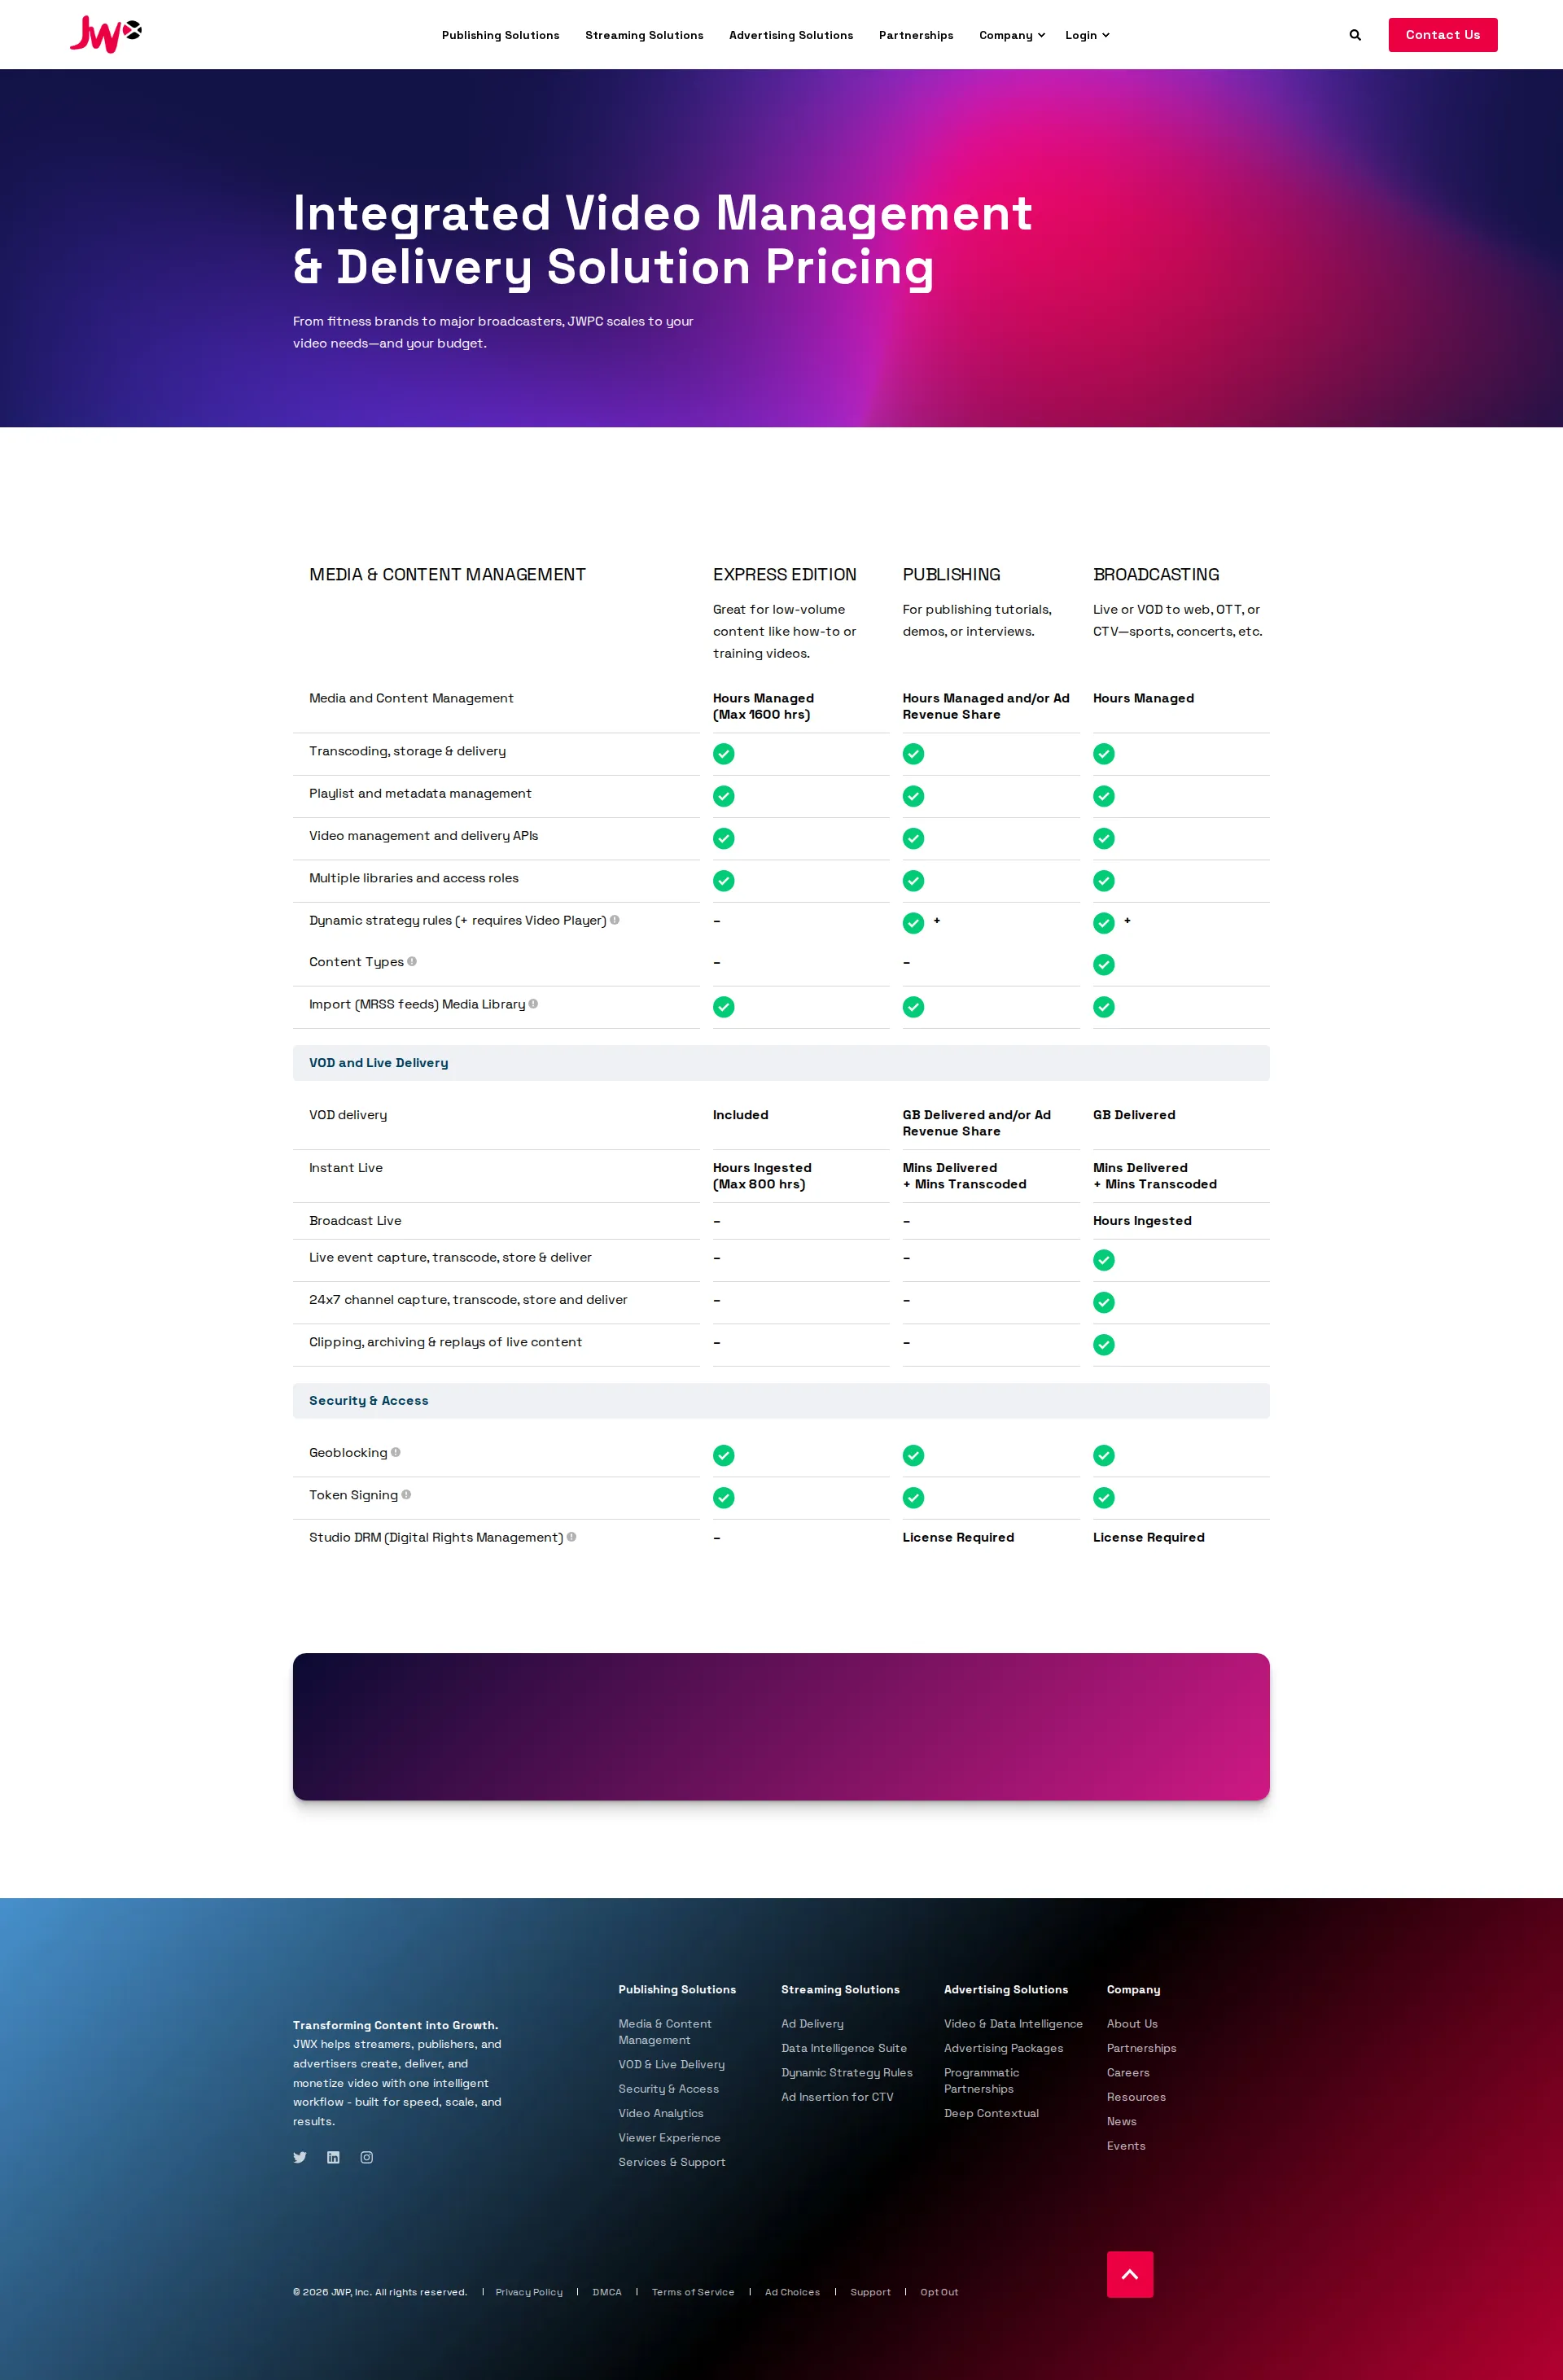Click the info icon beside Content Types
1563x2380 pixels.
[x=412, y=961]
